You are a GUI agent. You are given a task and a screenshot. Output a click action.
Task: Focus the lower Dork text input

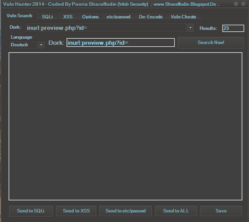pyautogui.click(x=120, y=43)
